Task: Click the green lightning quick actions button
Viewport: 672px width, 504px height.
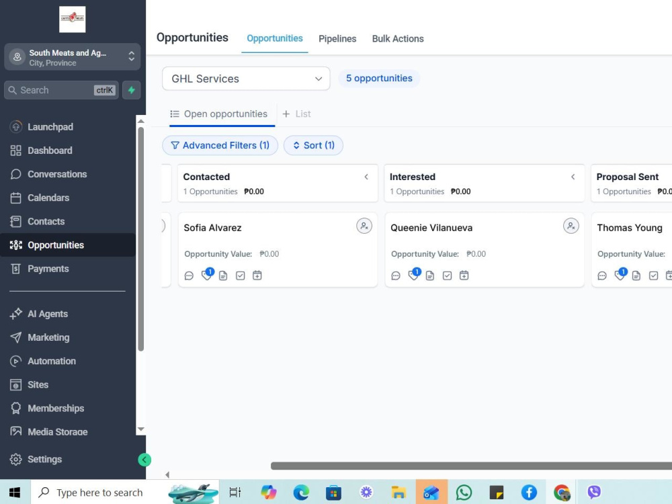Action: pyautogui.click(x=132, y=90)
